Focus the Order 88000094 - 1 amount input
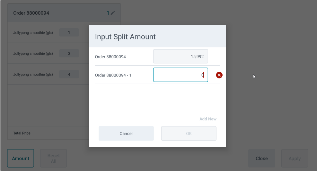This screenshot has height=171, width=318. (181, 75)
